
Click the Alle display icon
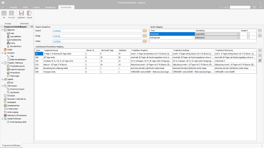pos(4,13)
